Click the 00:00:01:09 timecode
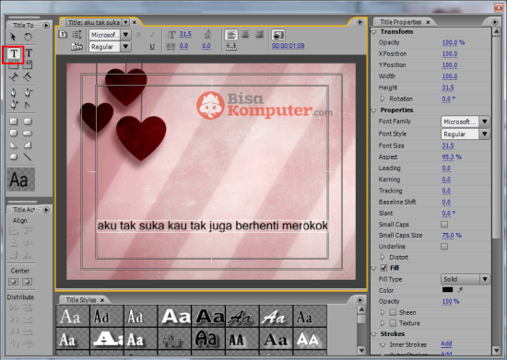 [x=289, y=46]
